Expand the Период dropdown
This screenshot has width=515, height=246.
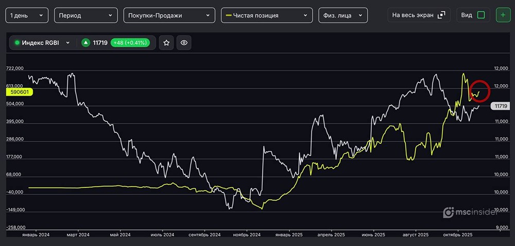85,15
